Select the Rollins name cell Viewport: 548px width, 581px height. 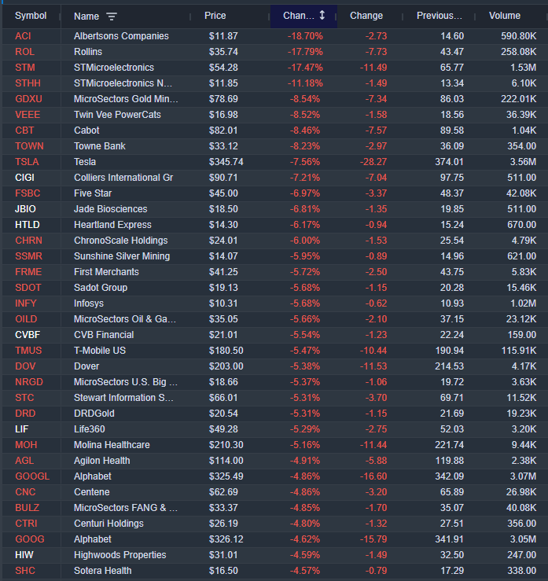88,52
